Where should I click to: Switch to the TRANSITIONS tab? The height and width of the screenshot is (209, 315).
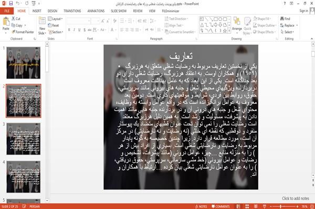click(x=72, y=11)
